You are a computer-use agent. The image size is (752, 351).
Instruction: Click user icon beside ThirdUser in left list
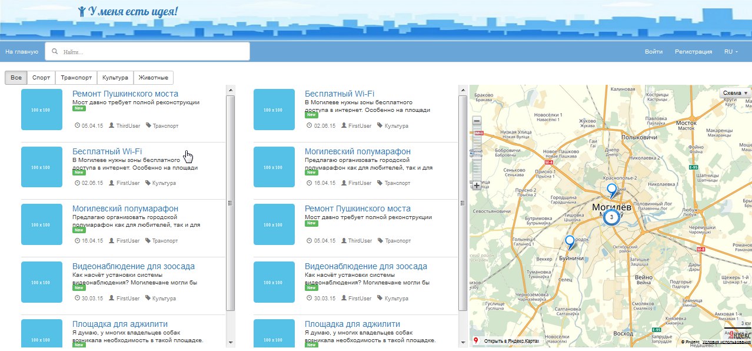[x=111, y=125]
